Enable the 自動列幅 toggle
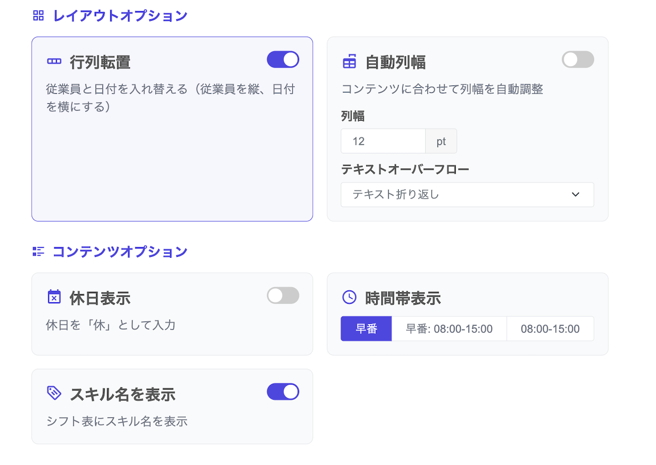Viewport: 656px width, 465px height. click(x=577, y=59)
